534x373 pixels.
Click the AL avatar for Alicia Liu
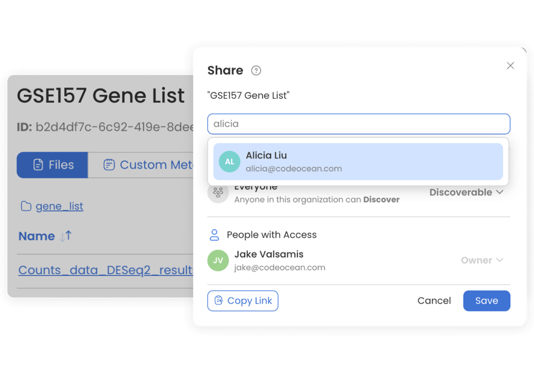pyautogui.click(x=230, y=162)
